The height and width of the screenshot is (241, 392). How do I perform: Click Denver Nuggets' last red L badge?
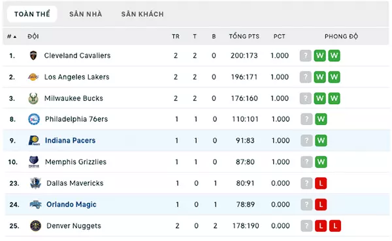(335, 226)
